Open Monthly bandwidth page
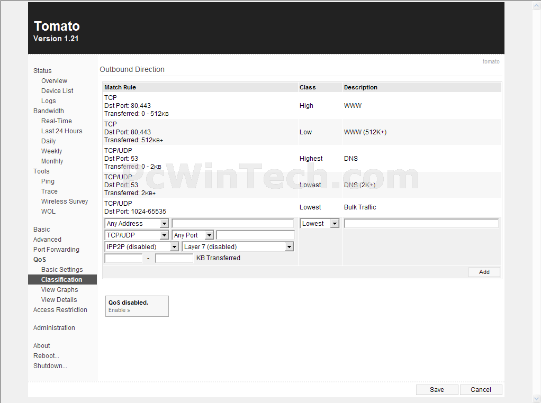Image resolution: width=541 pixels, height=403 pixels. tap(52, 161)
